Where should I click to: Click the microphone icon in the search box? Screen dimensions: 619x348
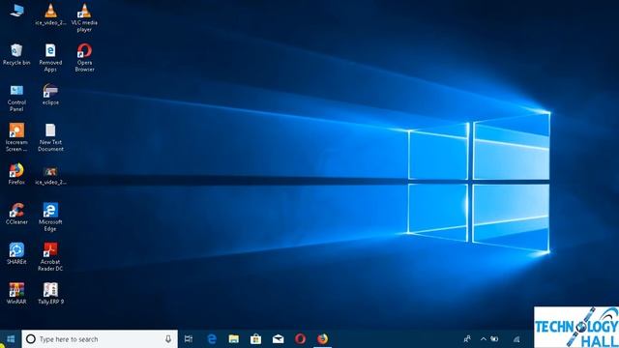[168, 339]
